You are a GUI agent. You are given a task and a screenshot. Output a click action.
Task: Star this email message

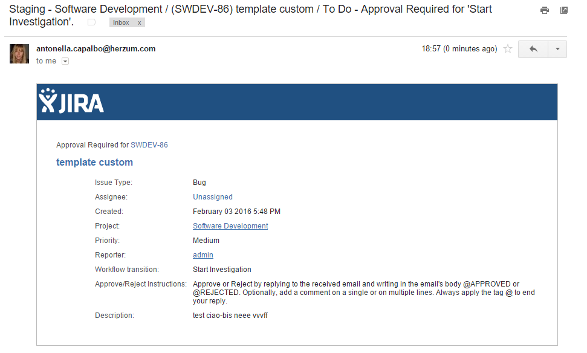tap(508, 49)
